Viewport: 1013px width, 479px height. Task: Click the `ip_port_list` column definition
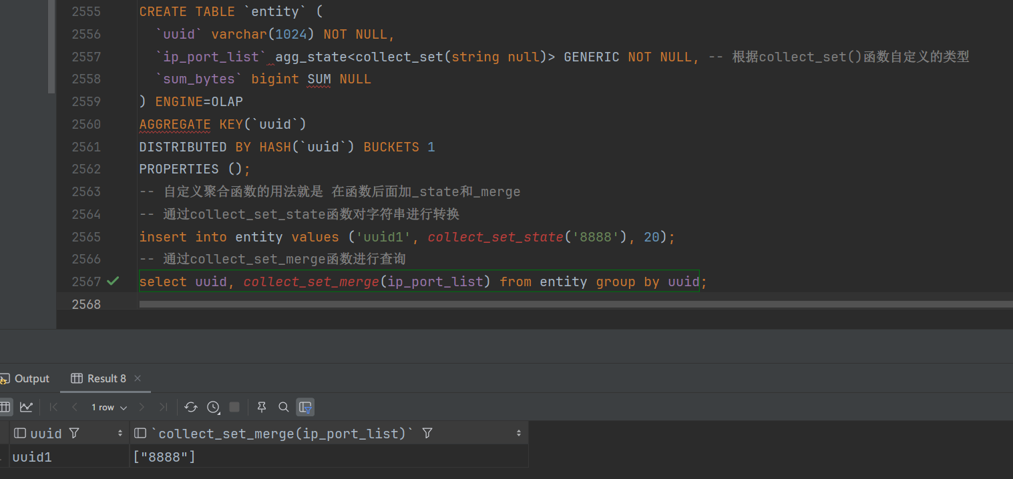pyautogui.click(x=211, y=57)
